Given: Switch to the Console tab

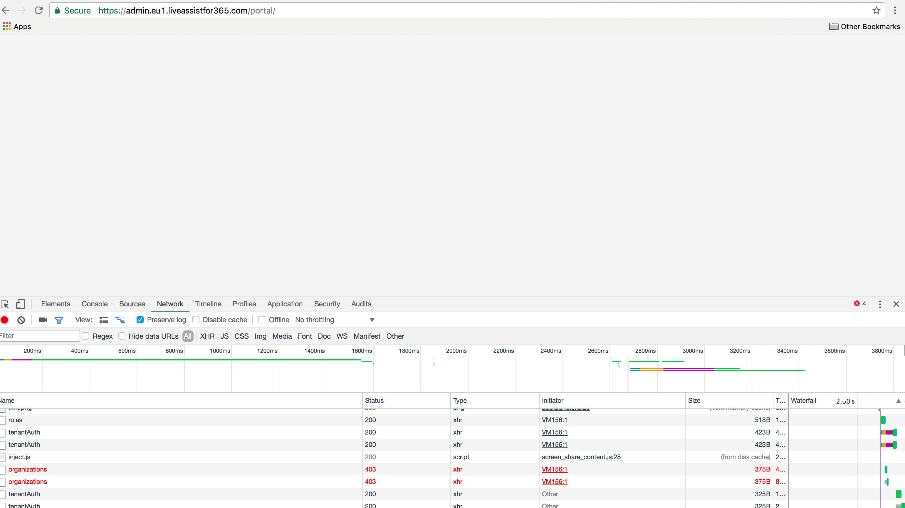Looking at the screenshot, I should click(95, 304).
